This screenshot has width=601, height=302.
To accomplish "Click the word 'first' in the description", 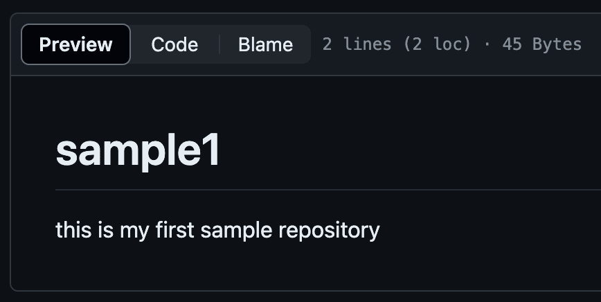I will [174, 230].
